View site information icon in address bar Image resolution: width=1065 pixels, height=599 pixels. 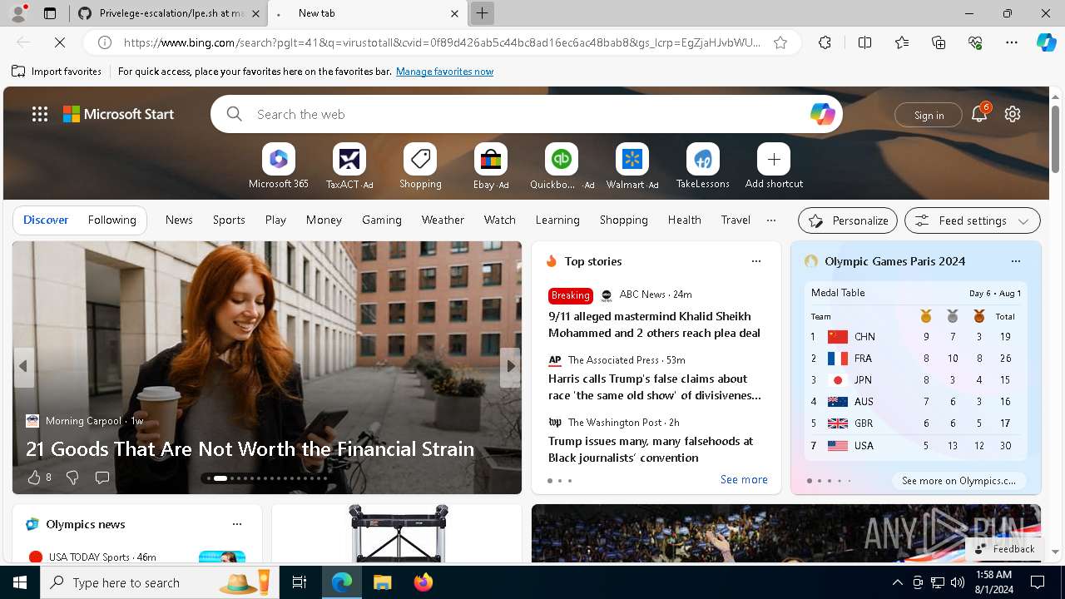pos(105,42)
